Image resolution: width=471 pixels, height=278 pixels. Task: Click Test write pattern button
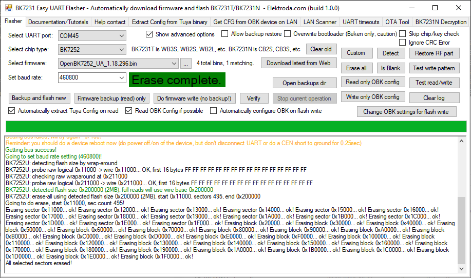pyautogui.click(x=434, y=68)
